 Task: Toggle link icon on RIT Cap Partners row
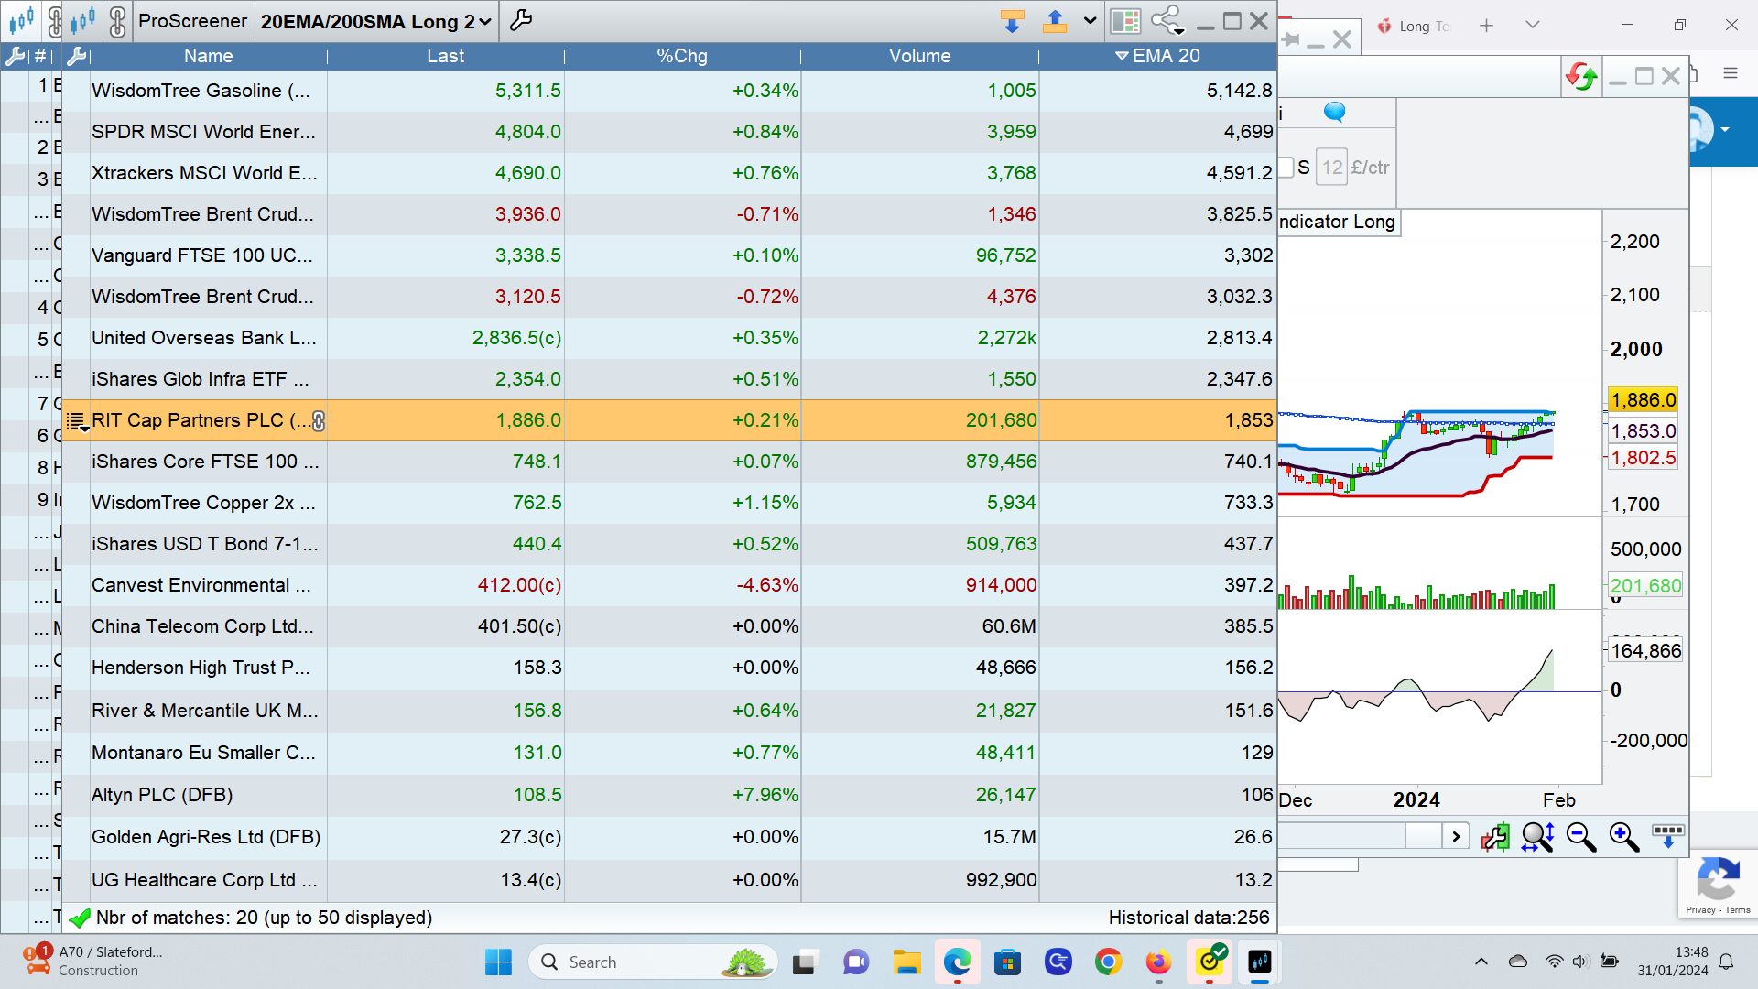(319, 420)
